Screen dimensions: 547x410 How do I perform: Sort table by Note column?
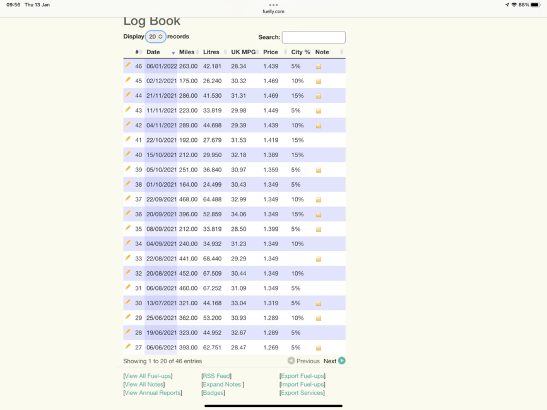coord(329,52)
